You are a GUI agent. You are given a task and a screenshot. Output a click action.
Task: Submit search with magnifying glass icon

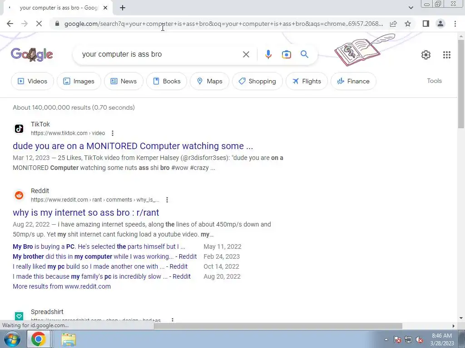pyautogui.click(x=304, y=54)
